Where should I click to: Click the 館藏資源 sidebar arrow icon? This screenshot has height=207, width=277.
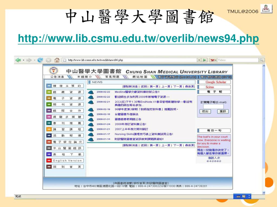[49, 92]
